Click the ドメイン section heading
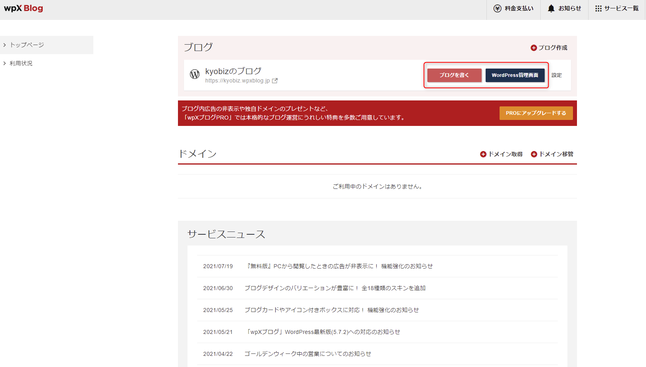Screen dimensions: 646x367 (198, 154)
